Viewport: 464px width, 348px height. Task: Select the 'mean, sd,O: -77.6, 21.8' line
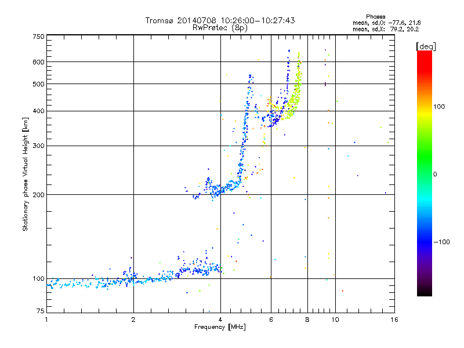pos(387,23)
